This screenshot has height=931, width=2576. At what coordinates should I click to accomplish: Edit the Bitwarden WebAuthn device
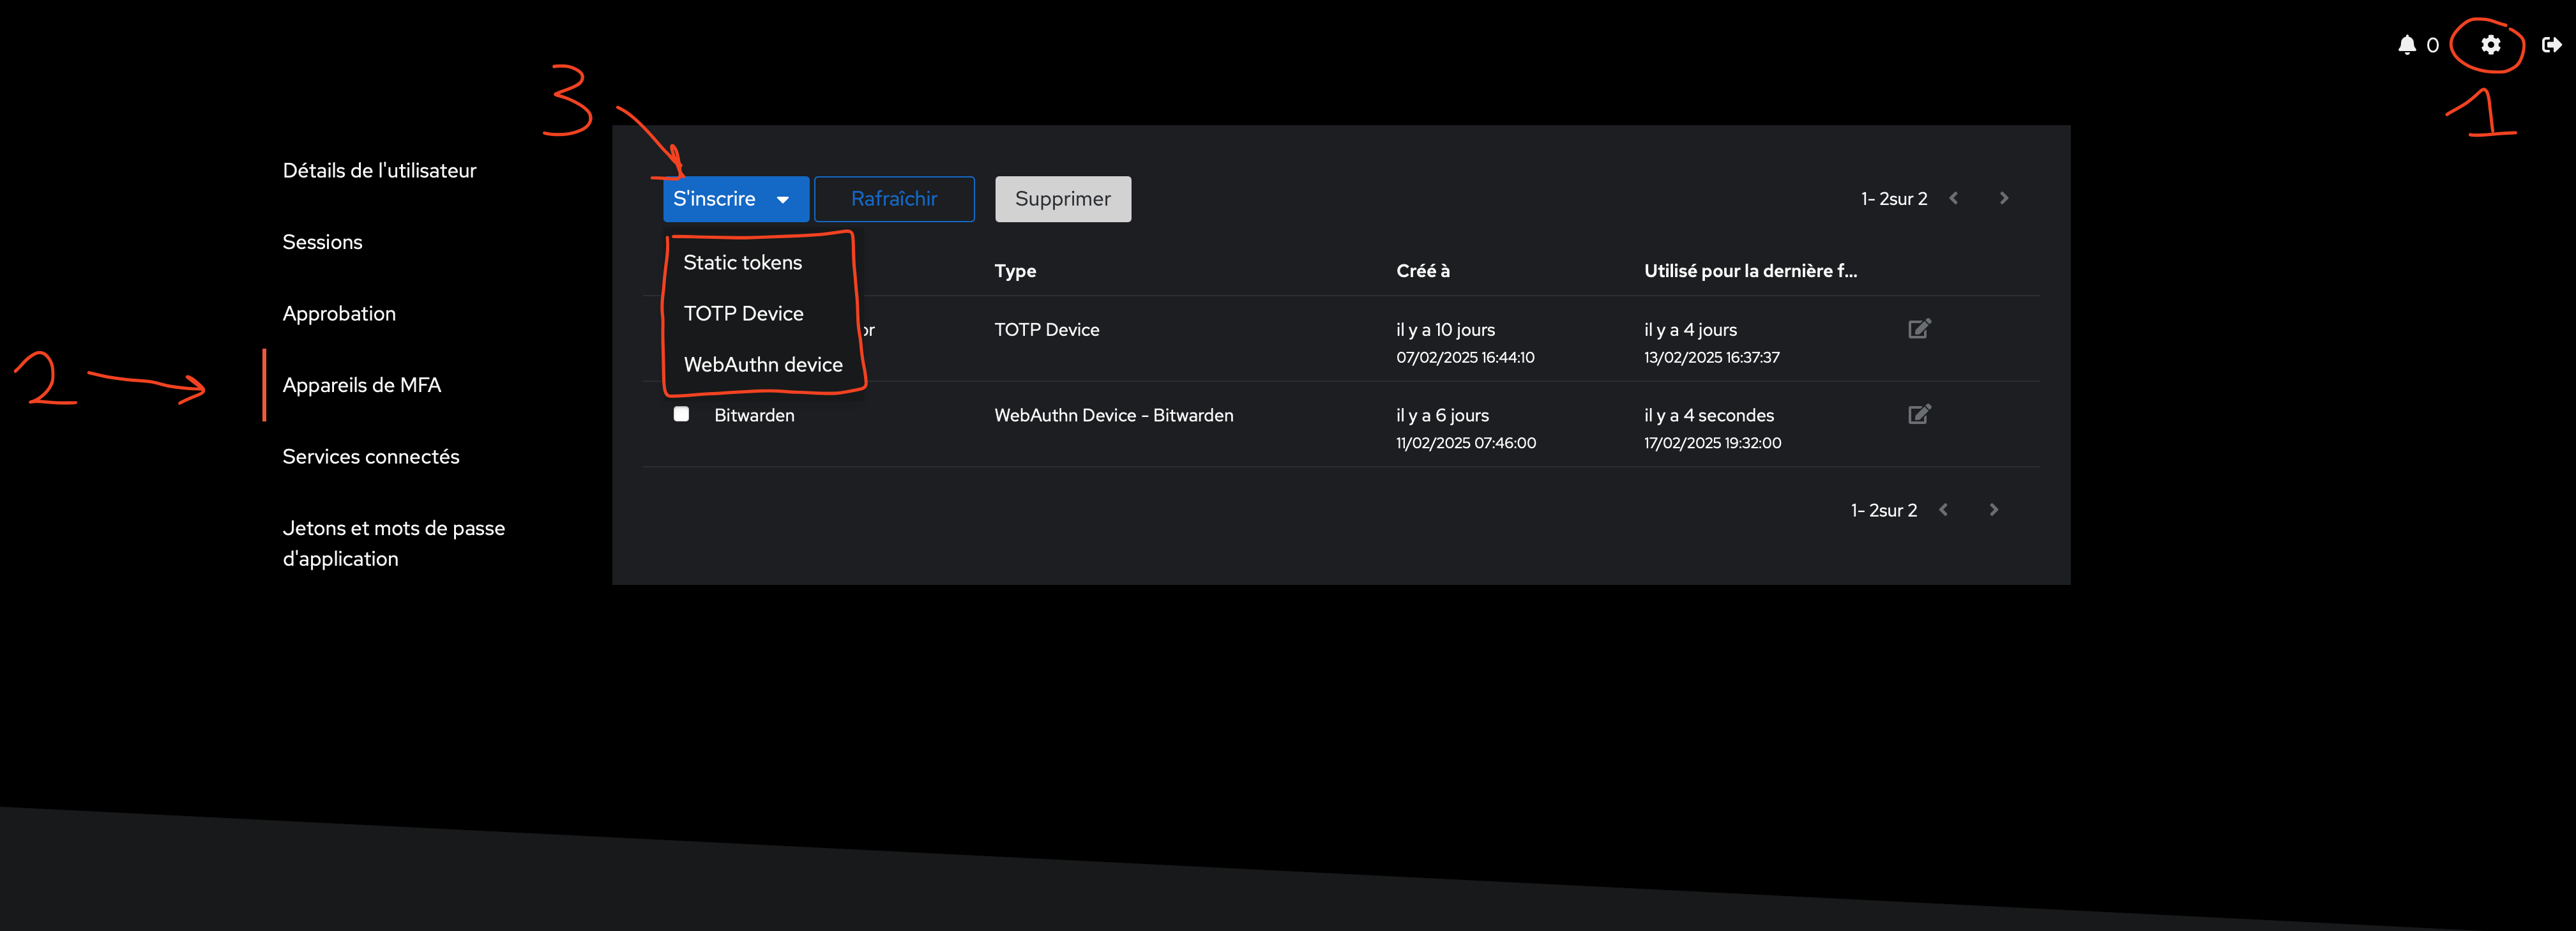tap(1918, 414)
